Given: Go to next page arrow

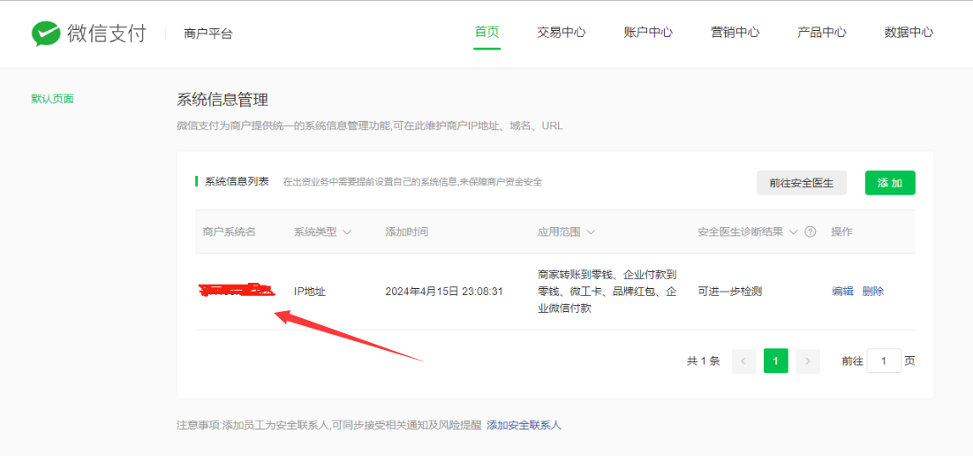Looking at the screenshot, I should pyautogui.click(x=807, y=361).
